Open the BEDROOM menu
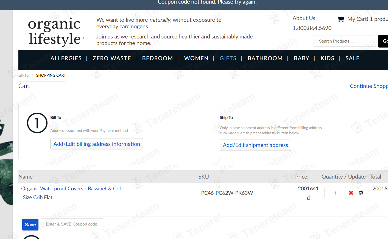This screenshot has height=239, width=388. click(157, 58)
